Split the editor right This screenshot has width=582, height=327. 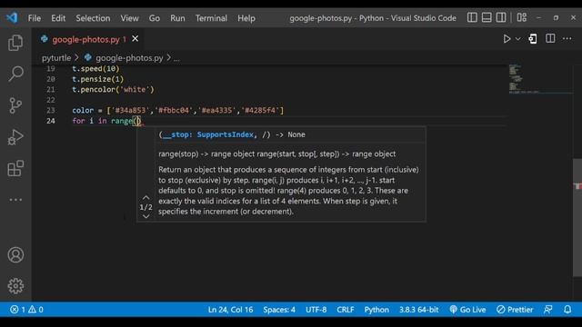coord(550,38)
